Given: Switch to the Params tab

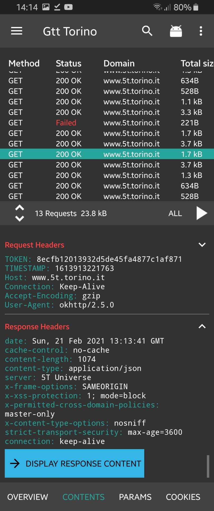Looking at the screenshot, I should (135, 497).
